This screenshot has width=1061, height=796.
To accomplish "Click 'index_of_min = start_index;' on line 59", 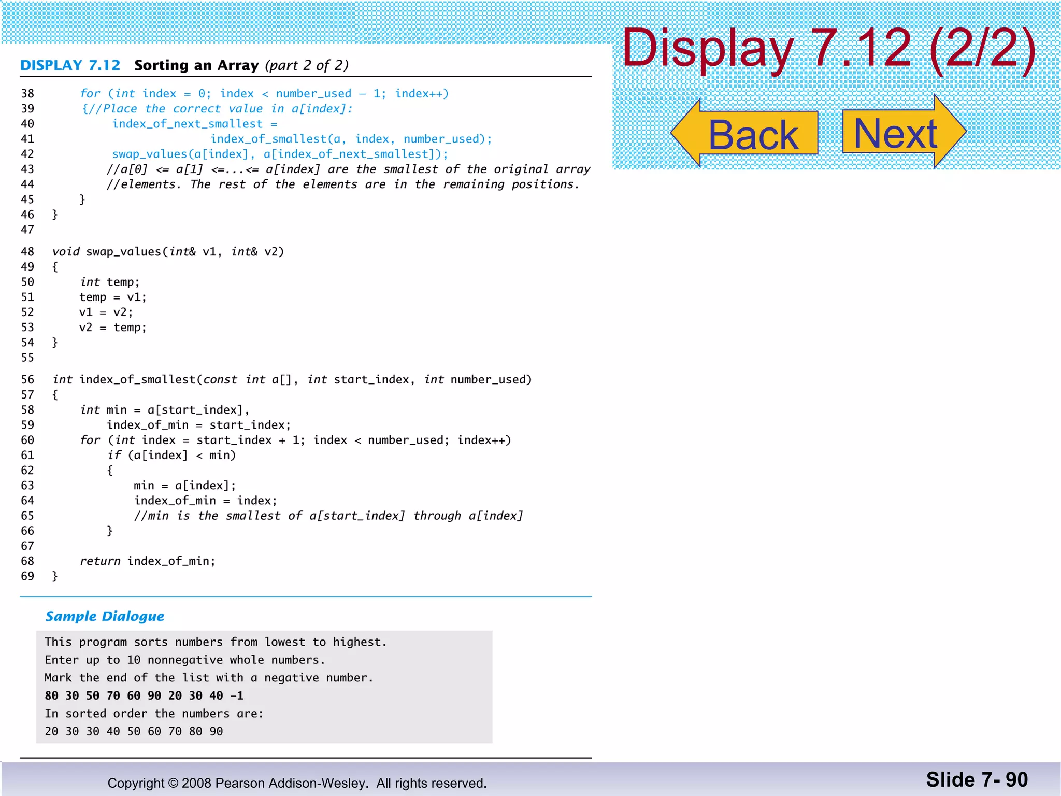I will (199, 425).
